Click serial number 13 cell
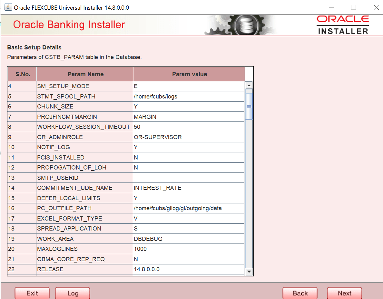 (22, 178)
